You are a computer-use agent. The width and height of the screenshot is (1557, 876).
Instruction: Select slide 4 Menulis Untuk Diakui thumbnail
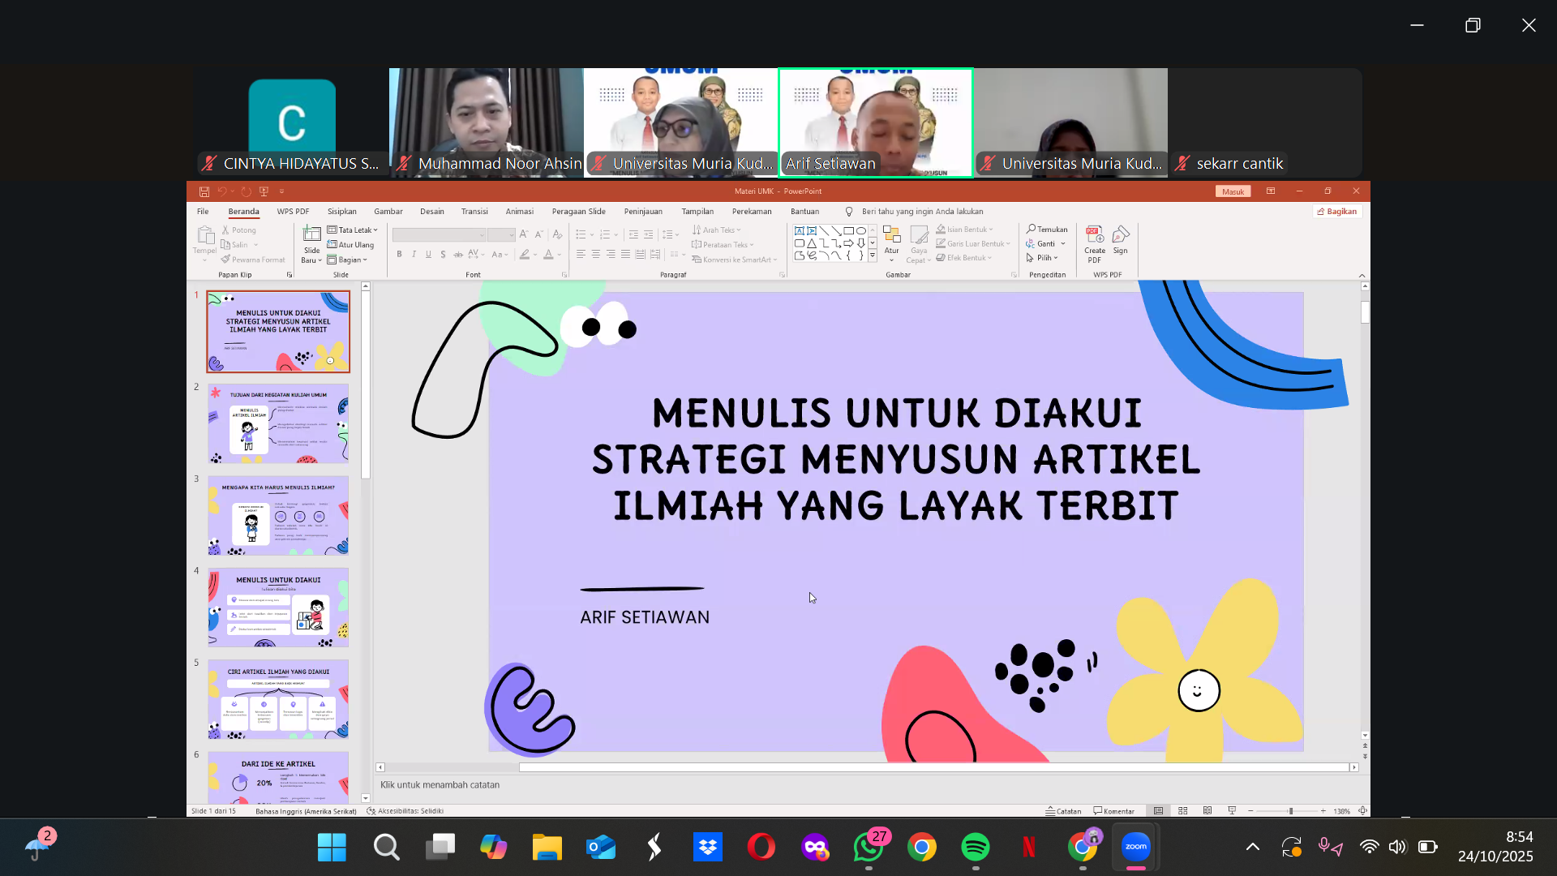click(x=278, y=608)
